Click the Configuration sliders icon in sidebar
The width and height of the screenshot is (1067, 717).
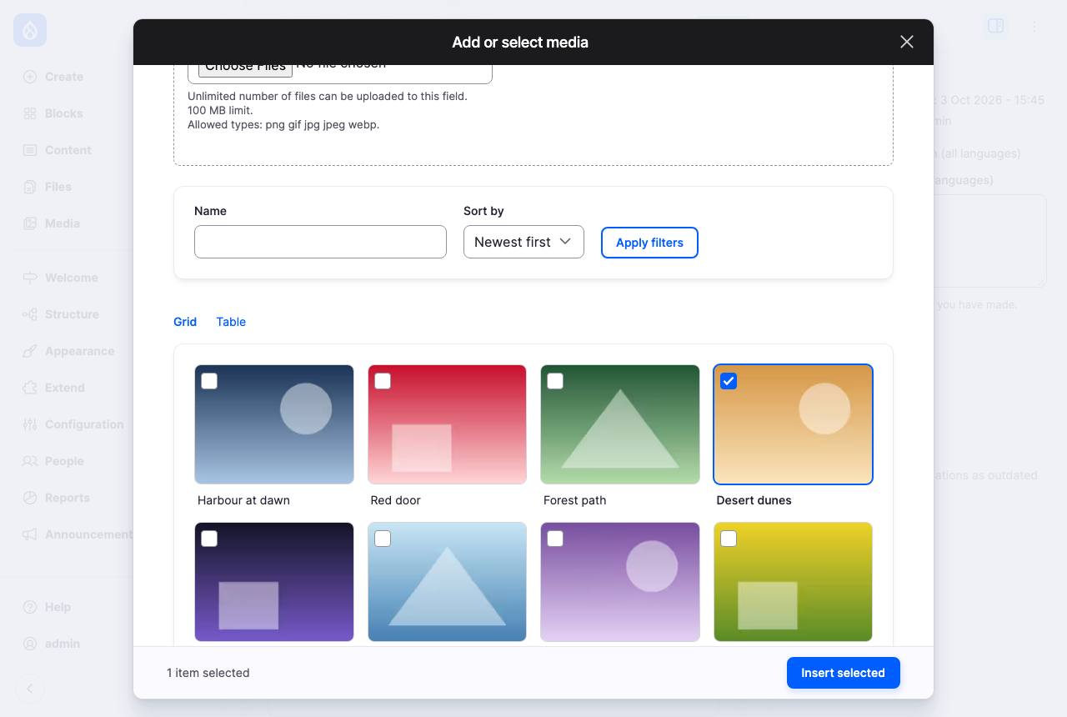30,424
